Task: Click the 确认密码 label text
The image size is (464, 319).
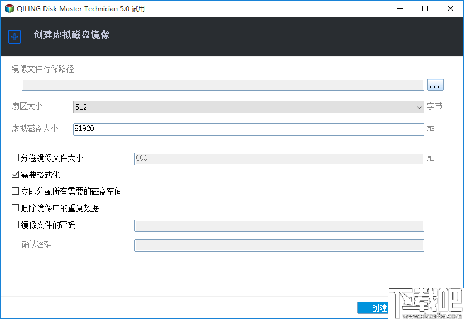Action: pos(37,244)
